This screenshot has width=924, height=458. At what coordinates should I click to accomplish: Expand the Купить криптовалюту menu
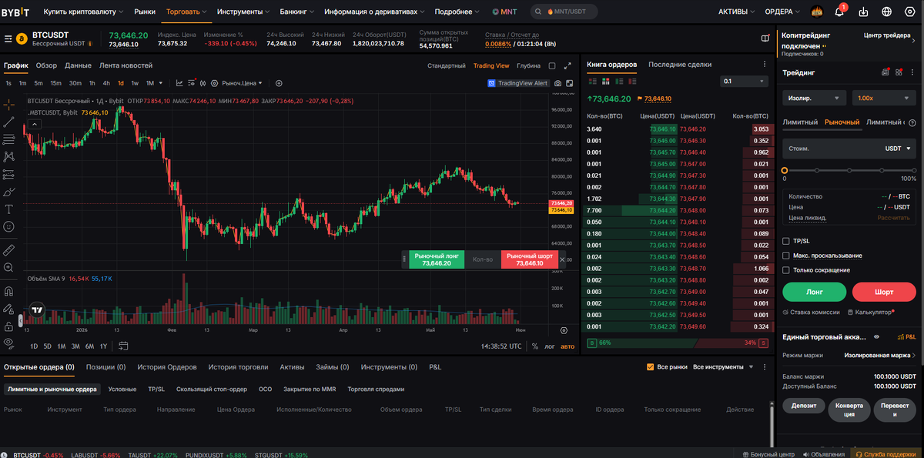coord(84,12)
